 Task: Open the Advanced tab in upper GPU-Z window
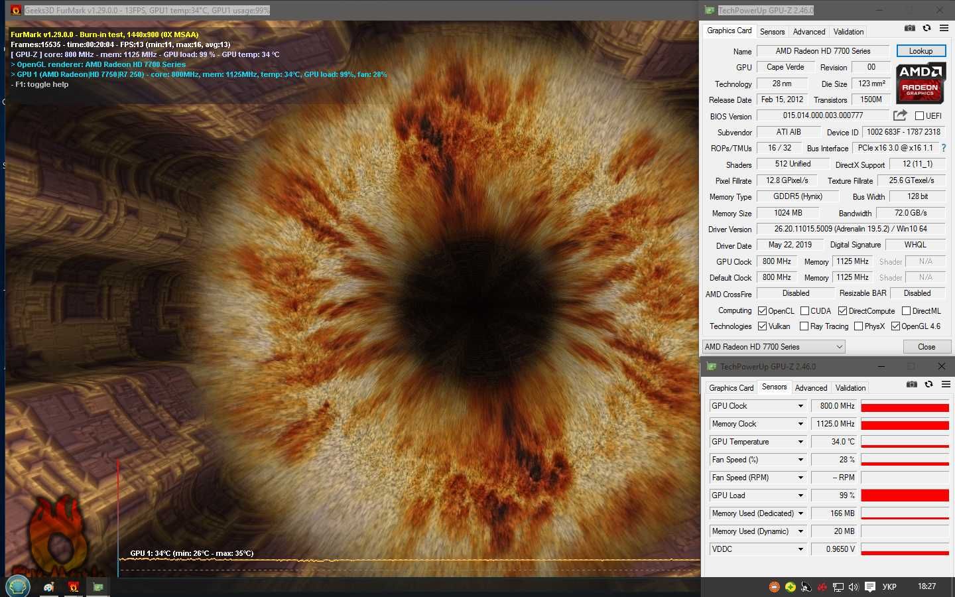pyautogui.click(x=809, y=32)
